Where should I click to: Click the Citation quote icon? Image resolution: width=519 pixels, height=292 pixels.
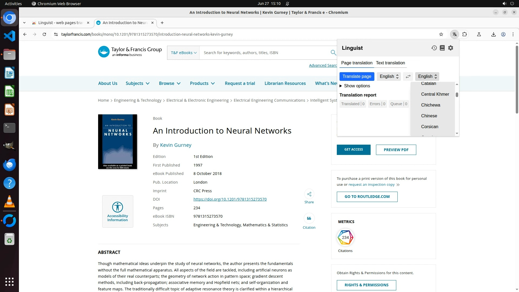click(x=309, y=218)
